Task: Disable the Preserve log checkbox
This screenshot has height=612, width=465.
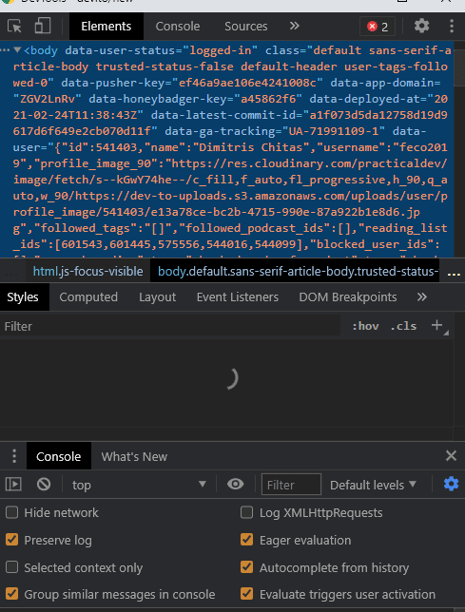Action: pos(12,540)
